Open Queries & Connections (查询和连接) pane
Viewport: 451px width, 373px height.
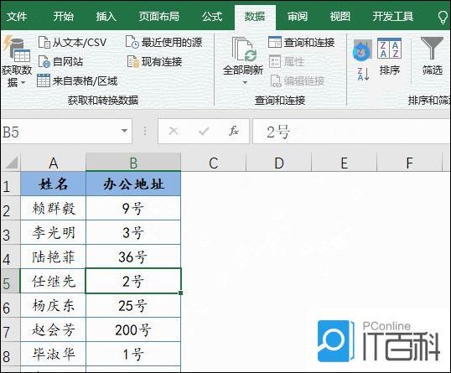pos(302,43)
